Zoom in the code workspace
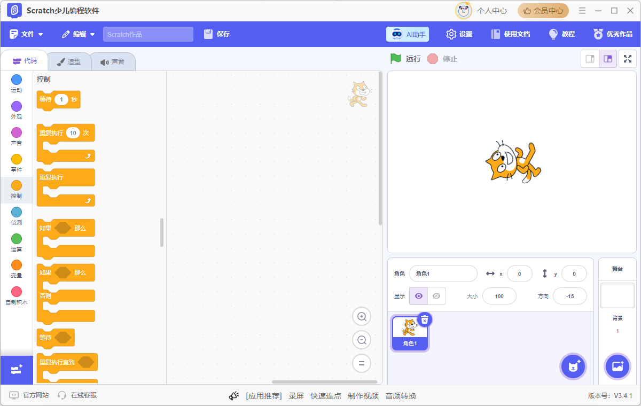The image size is (641, 406). coord(362,317)
